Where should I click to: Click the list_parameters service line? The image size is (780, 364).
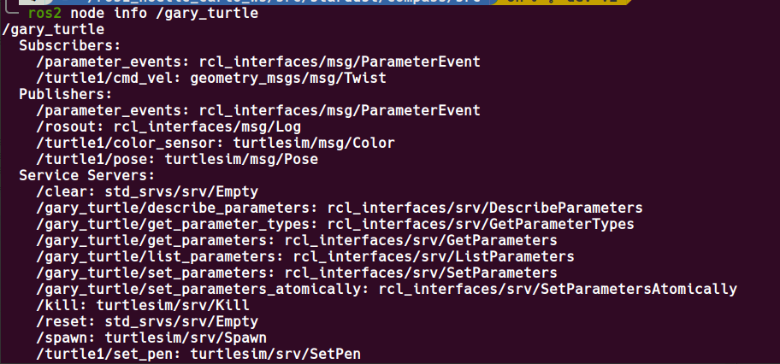pos(304,256)
